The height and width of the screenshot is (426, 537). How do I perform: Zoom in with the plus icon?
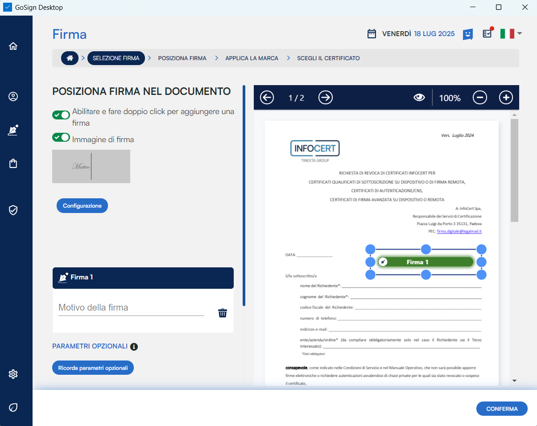[x=506, y=98]
